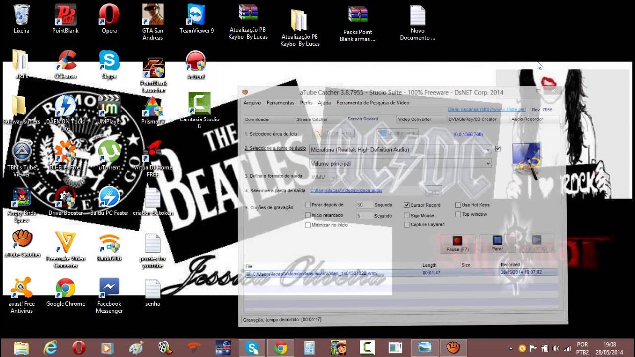Open the TeamViewer 9 desktop icon
The height and width of the screenshot is (357, 635).
pos(196,18)
